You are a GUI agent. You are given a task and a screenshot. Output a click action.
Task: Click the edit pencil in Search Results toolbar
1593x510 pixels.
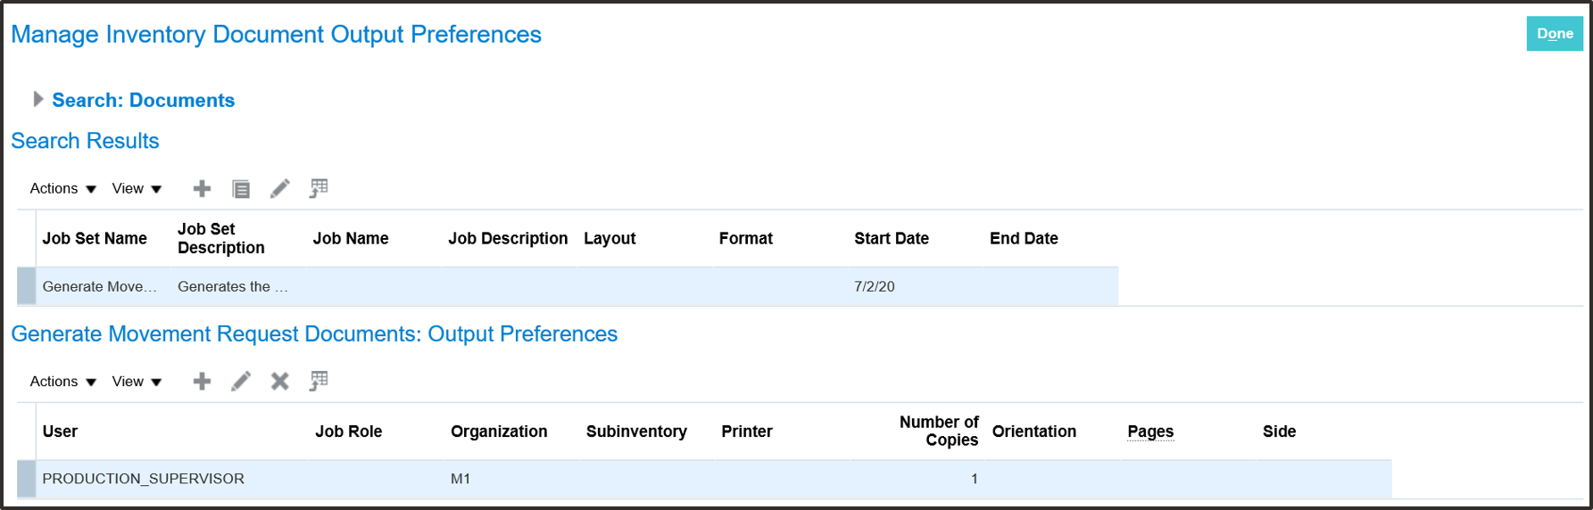(x=280, y=188)
